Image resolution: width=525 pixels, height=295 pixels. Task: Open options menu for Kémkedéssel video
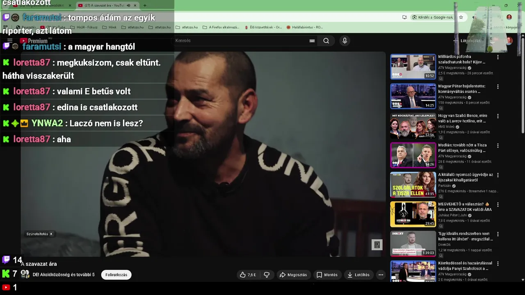click(498, 264)
